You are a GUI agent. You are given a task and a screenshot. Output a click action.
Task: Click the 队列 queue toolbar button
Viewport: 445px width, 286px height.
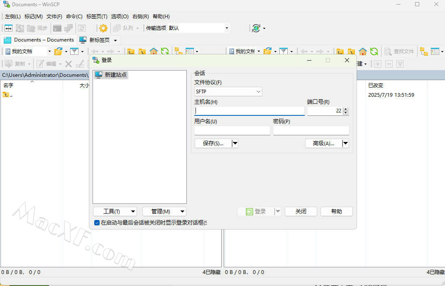[x=123, y=28]
